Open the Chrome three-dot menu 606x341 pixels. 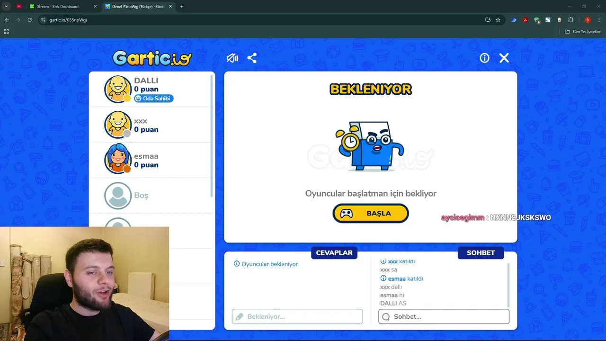(x=599, y=20)
